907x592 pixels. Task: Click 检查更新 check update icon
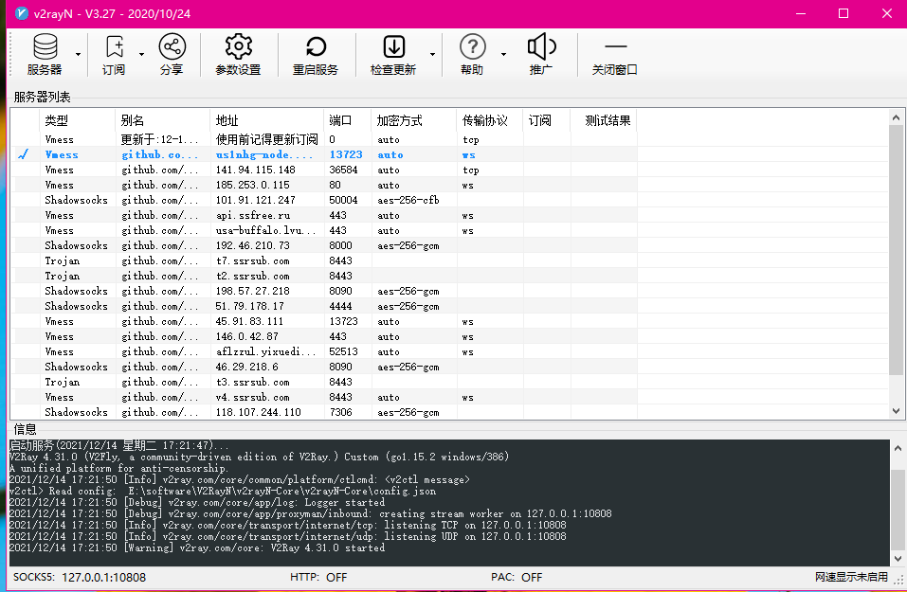point(393,54)
